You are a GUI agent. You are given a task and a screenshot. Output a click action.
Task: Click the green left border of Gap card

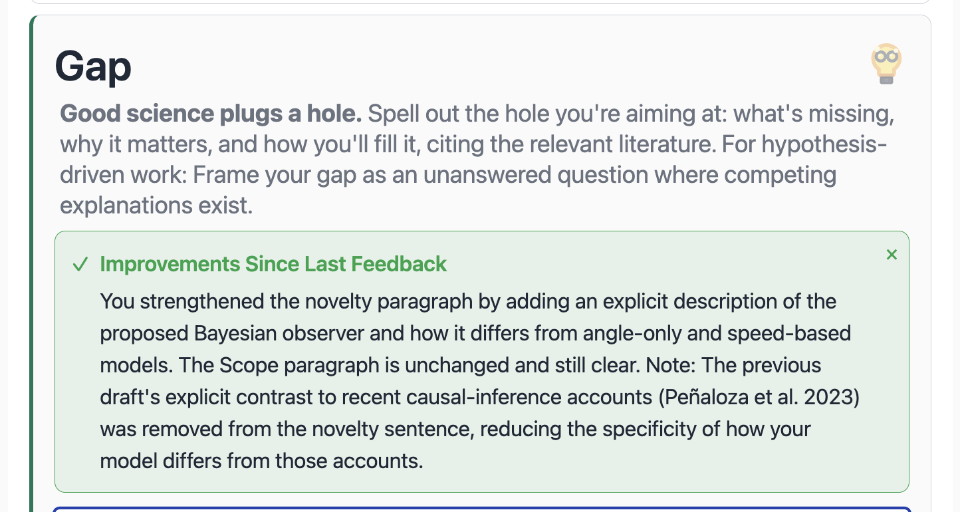coord(32,266)
